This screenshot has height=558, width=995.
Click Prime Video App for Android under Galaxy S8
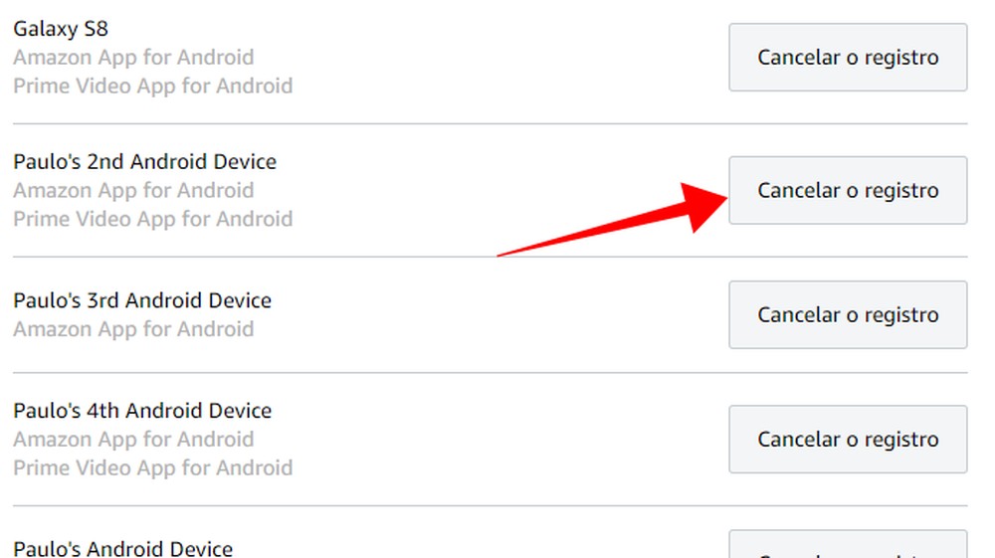pos(153,86)
